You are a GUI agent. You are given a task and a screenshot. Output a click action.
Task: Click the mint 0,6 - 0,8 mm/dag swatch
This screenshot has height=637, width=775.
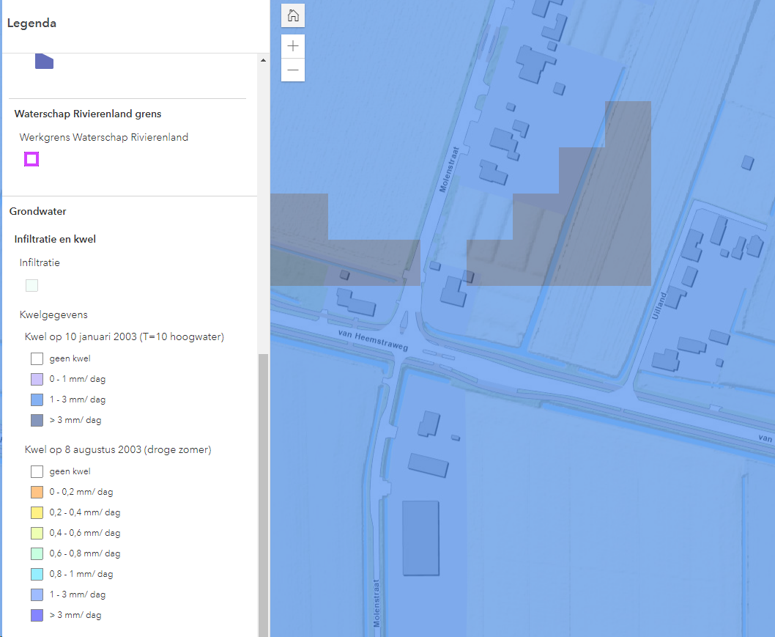point(37,553)
